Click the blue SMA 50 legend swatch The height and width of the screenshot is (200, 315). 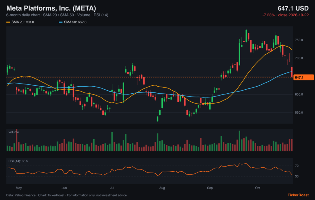pos(61,22)
